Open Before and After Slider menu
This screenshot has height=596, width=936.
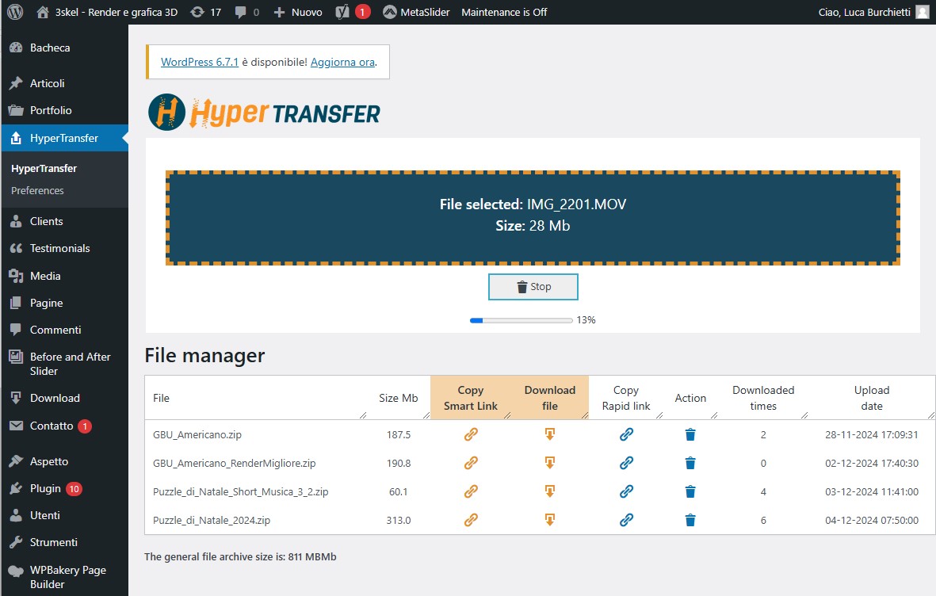[64, 364]
